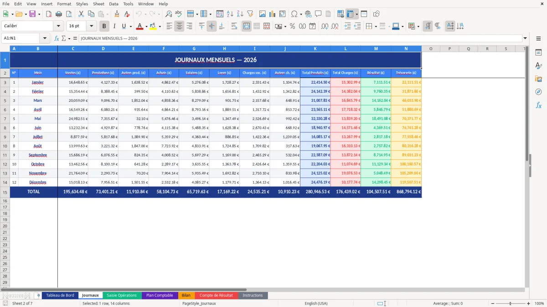
Task: Switch to Bilan sheet tab
Action: tap(186, 296)
